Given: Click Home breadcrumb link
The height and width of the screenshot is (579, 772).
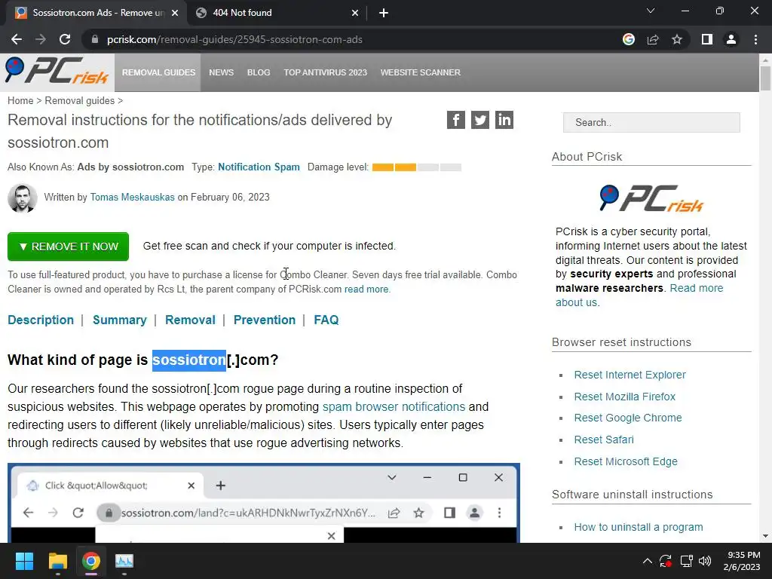Looking at the screenshot, I should pos(20,100).
